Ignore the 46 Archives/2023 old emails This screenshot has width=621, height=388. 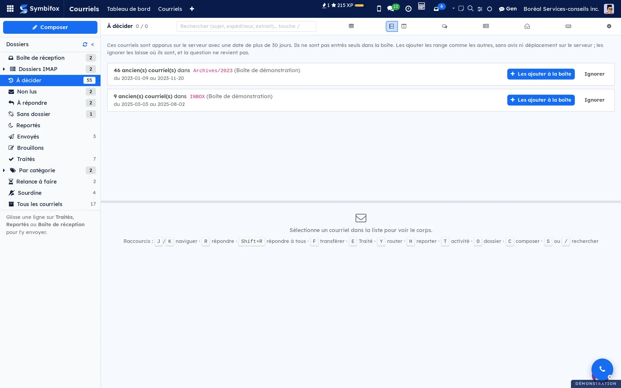point(594,74)
